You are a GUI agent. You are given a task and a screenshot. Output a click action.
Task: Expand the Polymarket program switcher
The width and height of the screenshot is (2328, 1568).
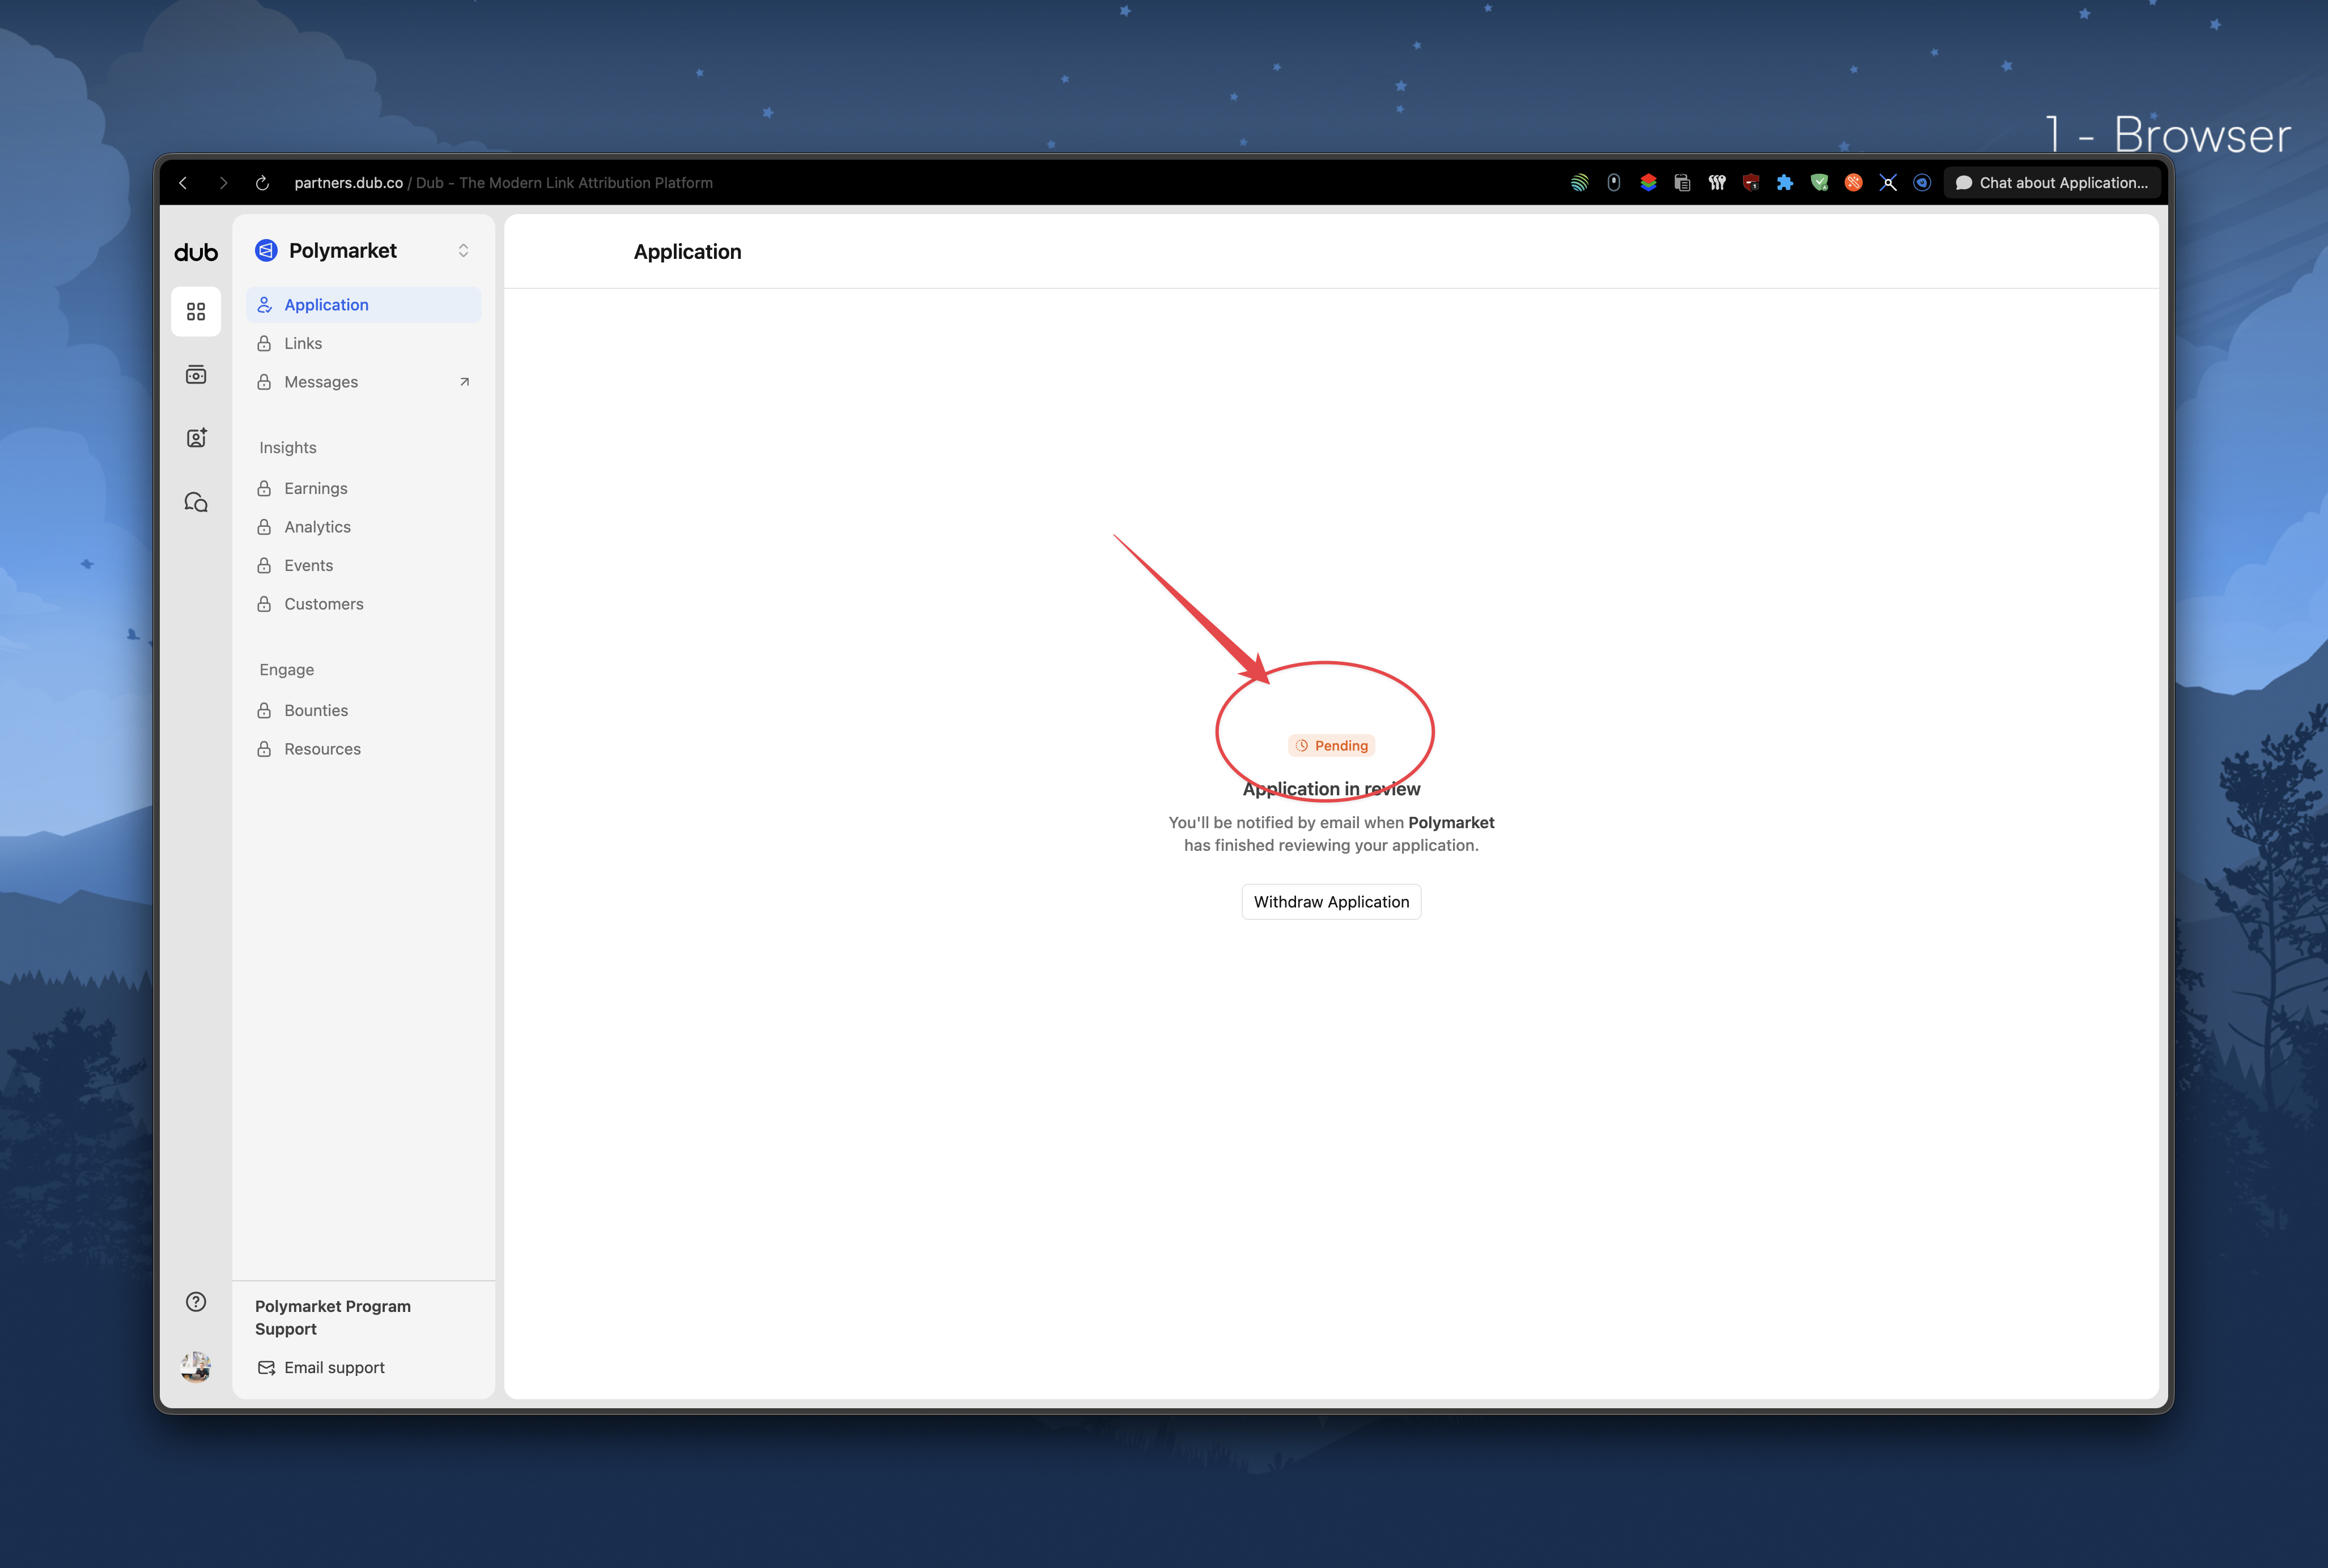coord(463,251)
